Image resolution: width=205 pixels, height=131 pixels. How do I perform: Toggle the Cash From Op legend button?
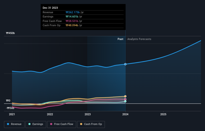pos(91,124)
